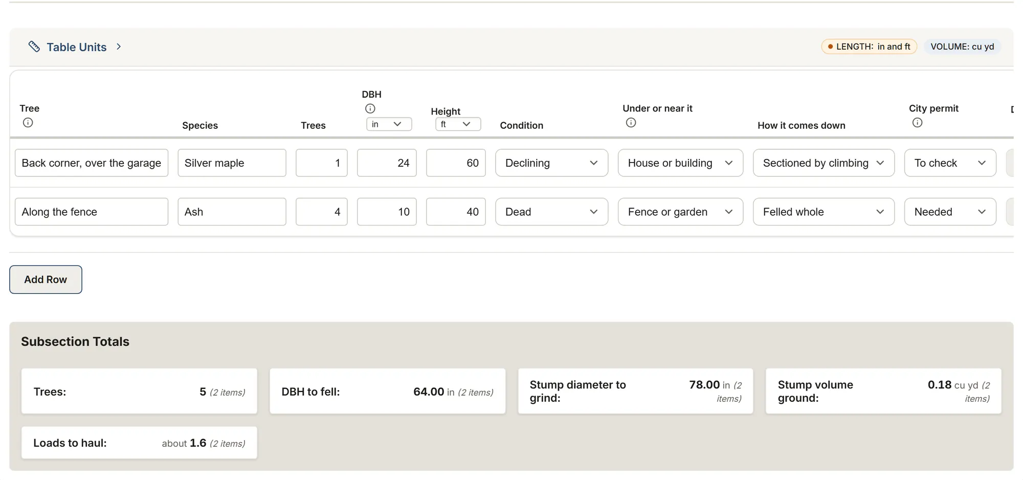
Task: Open the Fence or garden dropdown
Action: (680, 212)
